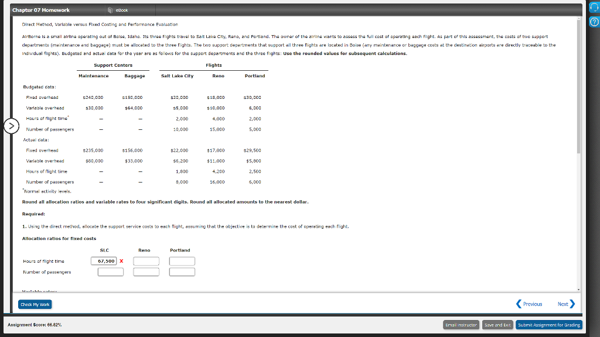Open the eBook tab

(x=122, y=11)
